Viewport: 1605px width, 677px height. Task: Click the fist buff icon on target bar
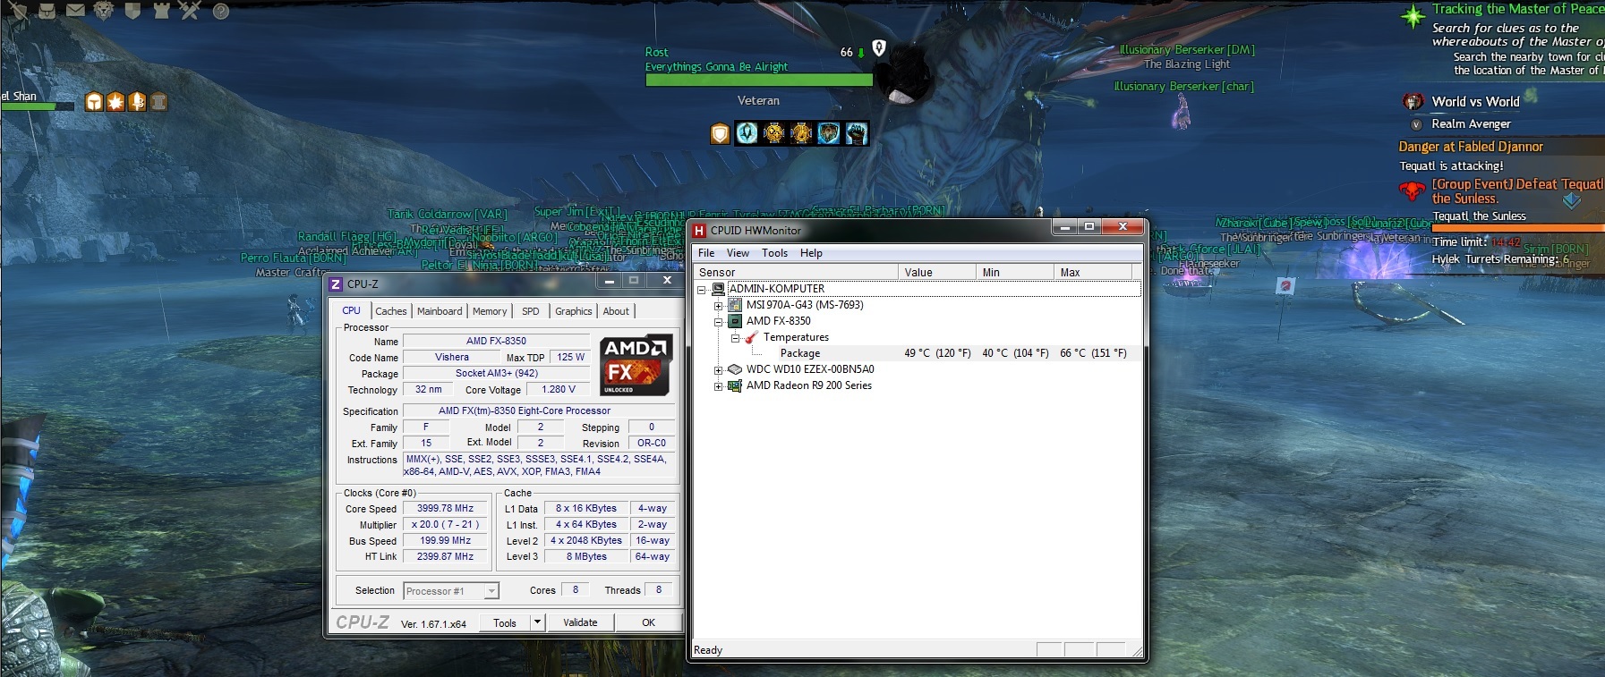[x=857, y=133]
